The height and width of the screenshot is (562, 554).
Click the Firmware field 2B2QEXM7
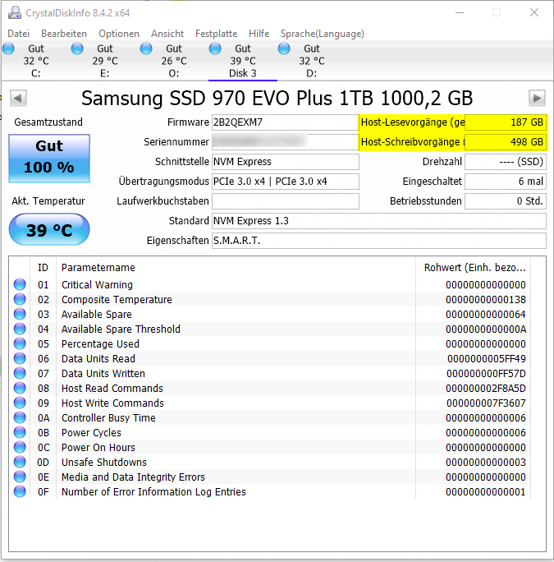pos(285,122)
